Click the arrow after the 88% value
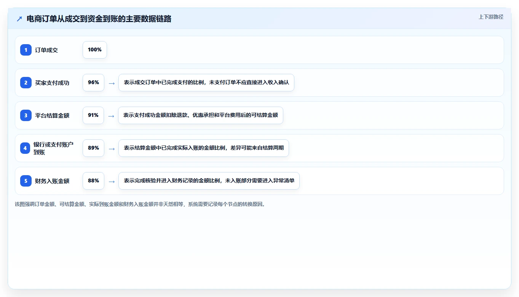 coord(111,181)
